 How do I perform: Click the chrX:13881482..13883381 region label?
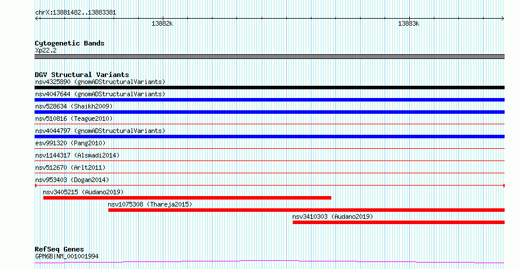click(76, 13)
